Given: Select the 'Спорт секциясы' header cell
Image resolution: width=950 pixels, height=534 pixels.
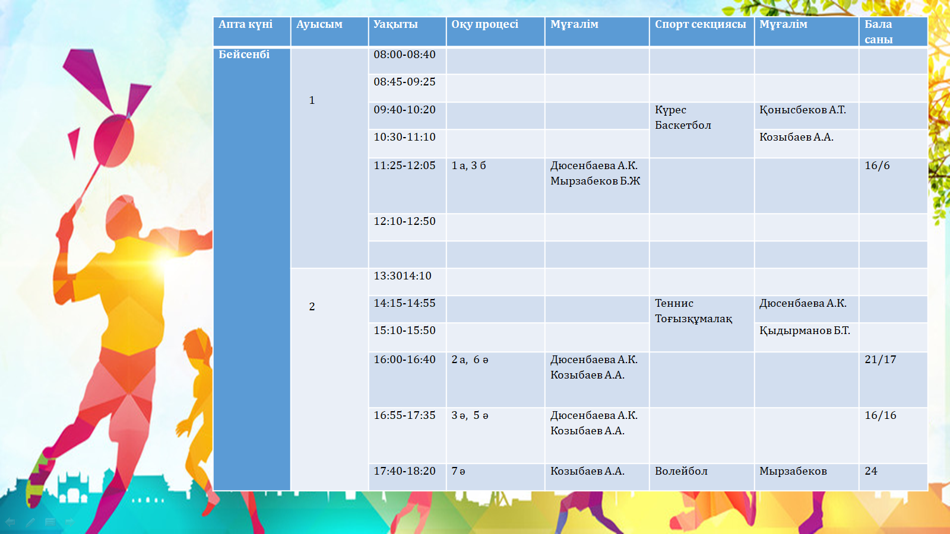Looking at the screenshot, I should coord(702,31).
